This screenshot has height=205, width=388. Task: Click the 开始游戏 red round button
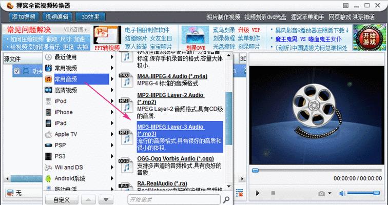(x=370, y=38)
